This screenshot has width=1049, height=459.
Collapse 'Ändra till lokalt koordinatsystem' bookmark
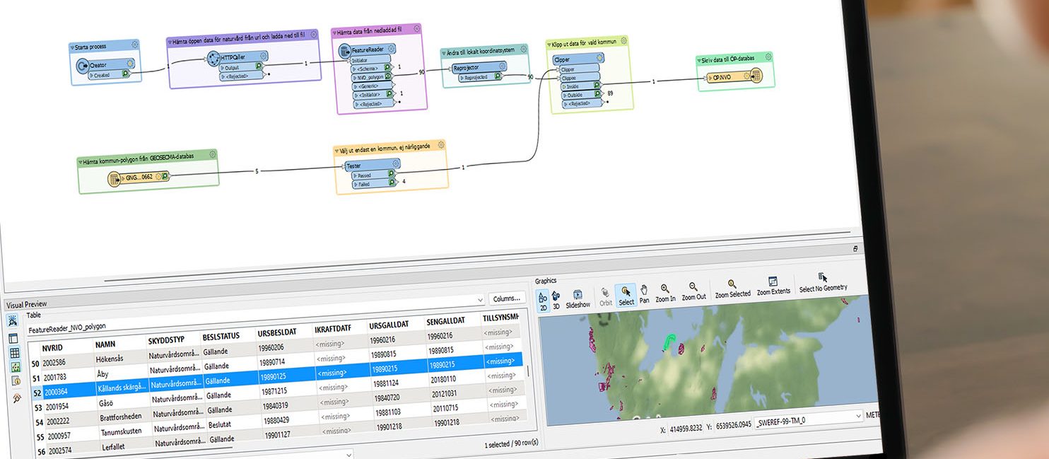pos(444,53)
